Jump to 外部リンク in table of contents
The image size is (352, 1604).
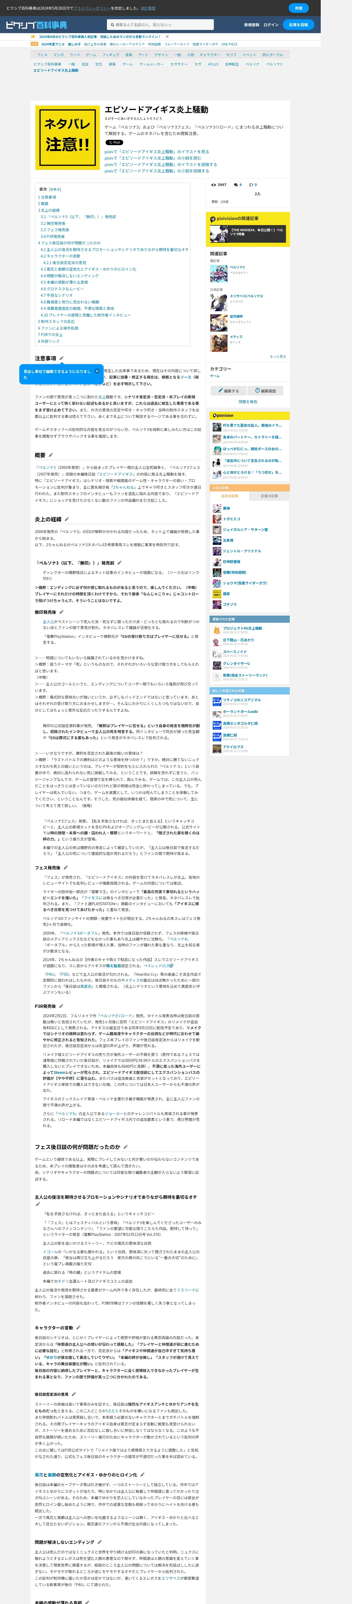(x=49, y=341)
